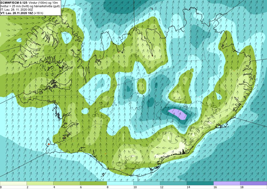The height and width of the screenshot is (189, 267).
Task: Click the legend scale label '18'
Action: coord(242,187)
